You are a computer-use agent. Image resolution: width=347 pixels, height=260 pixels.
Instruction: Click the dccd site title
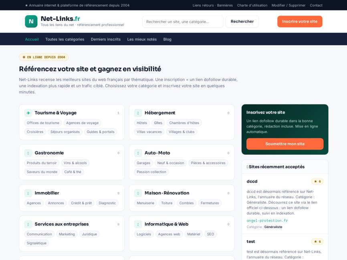(x=252, y=181)
